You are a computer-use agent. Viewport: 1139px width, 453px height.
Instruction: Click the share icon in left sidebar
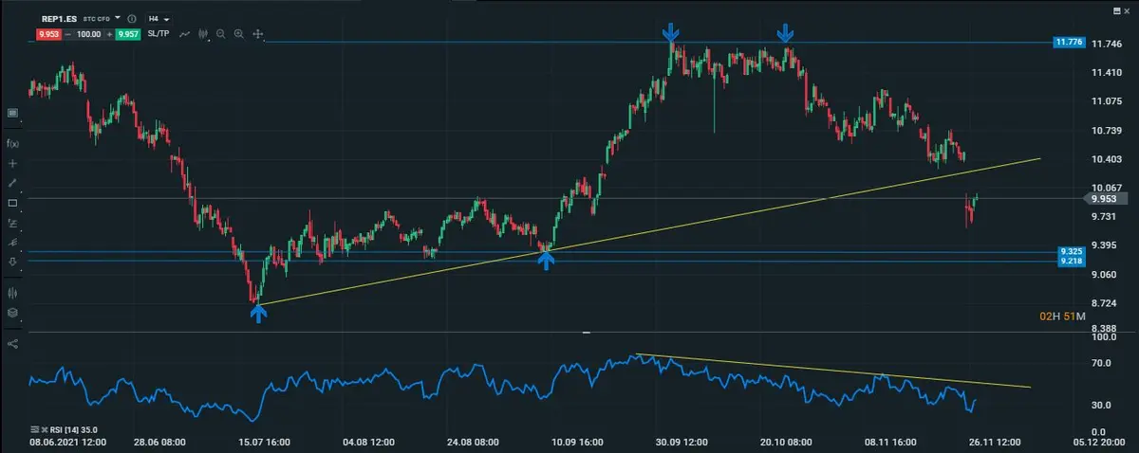[x=12, y=343]
